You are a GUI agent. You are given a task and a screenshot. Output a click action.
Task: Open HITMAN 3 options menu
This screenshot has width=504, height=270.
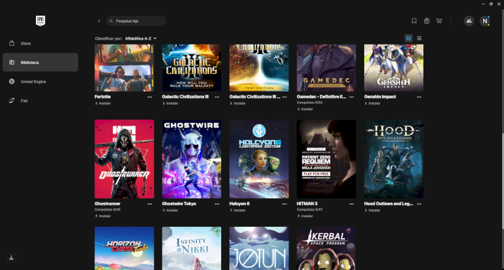352,203
